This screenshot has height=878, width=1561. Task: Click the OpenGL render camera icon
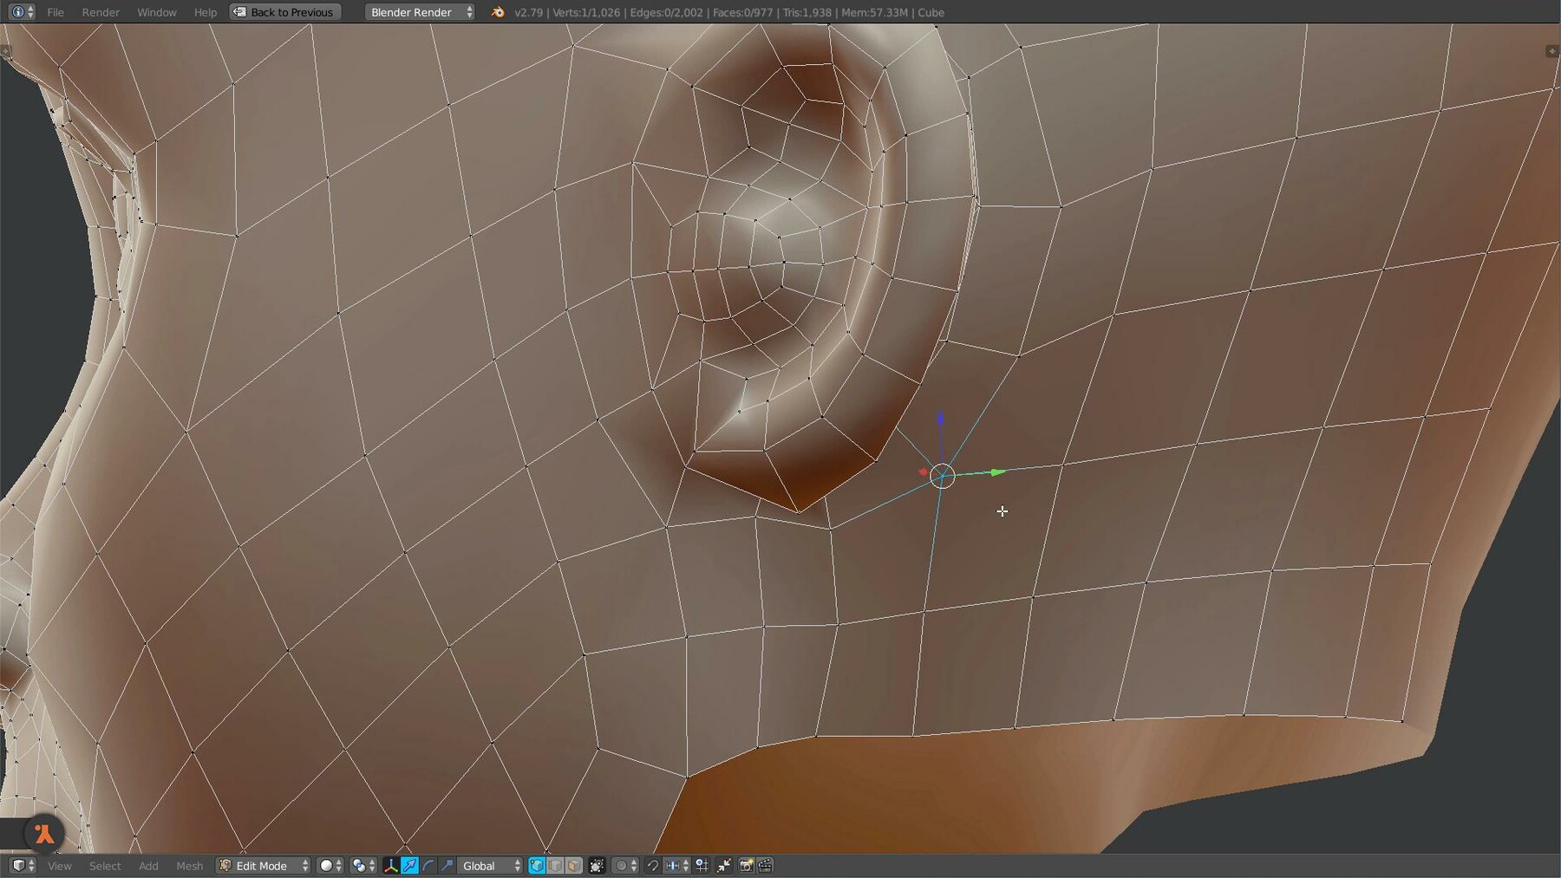(x=745, y=865)
